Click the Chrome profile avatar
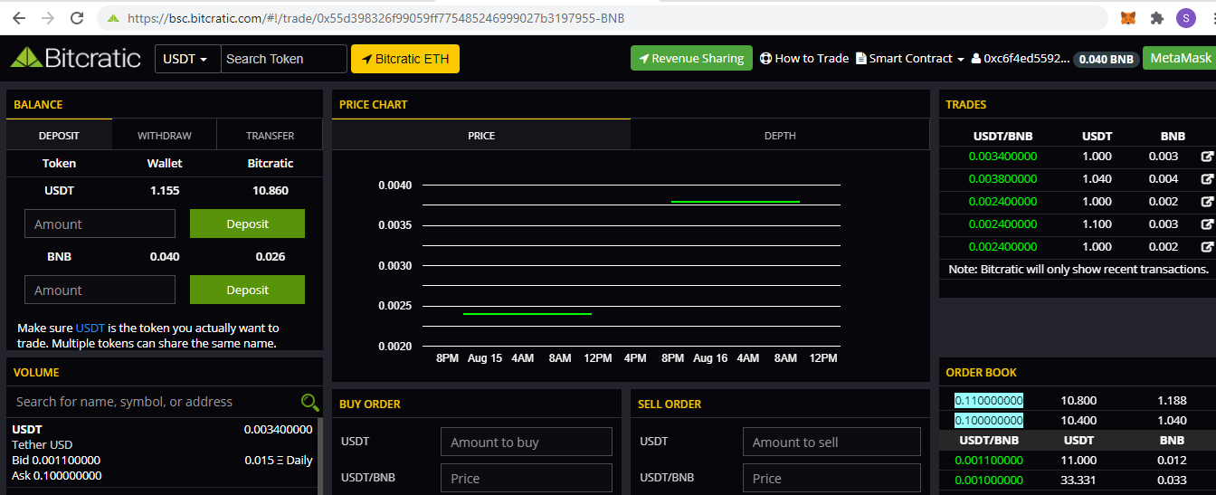Viewport: 1216px width, 495px height. click(1185, 18)
